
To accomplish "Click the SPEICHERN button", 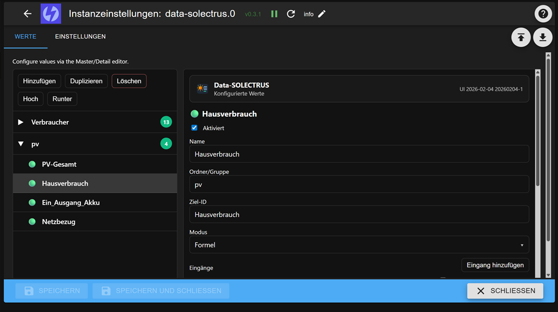I will click(x=52, y=290).
